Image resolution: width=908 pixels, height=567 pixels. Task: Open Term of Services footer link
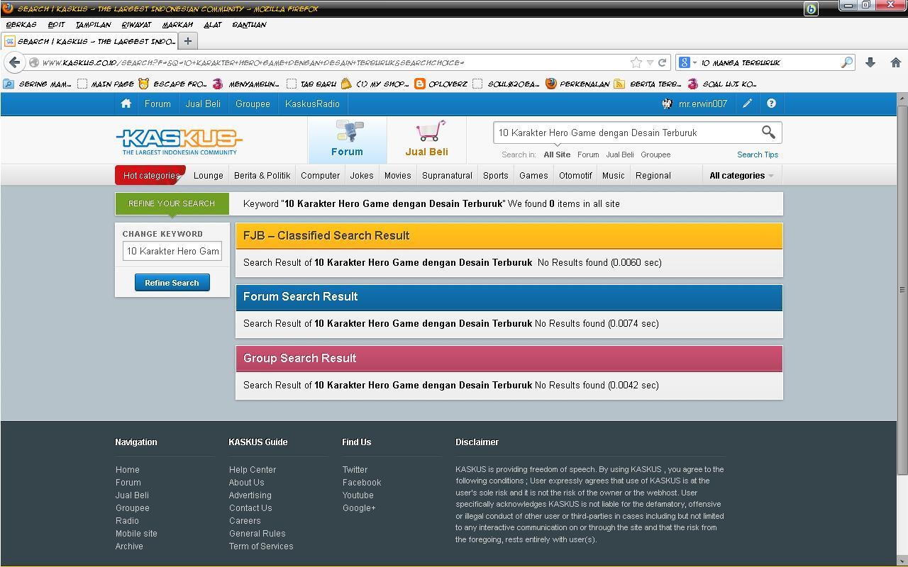point(261,546)
